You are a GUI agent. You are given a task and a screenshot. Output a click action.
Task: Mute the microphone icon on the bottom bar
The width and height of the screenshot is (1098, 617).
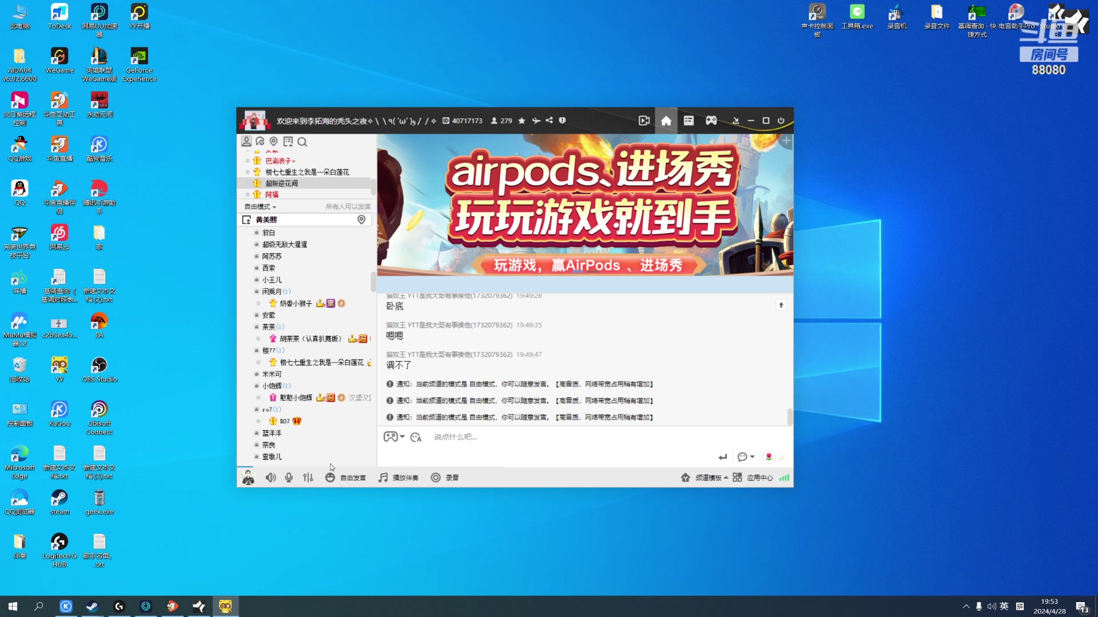(288, 478)
